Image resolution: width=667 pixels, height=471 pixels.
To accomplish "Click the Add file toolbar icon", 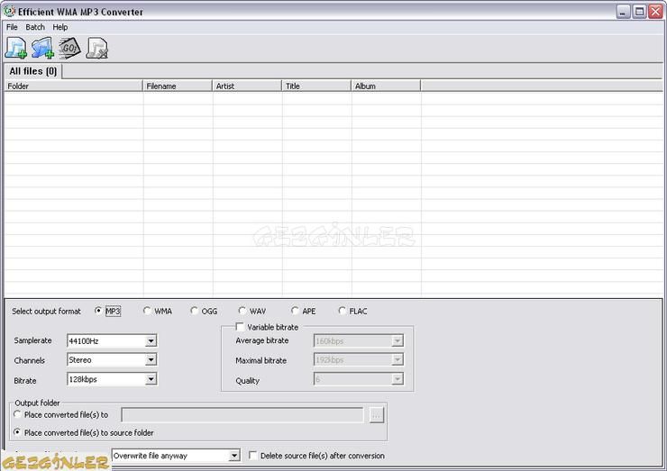I will pos(15,48).
